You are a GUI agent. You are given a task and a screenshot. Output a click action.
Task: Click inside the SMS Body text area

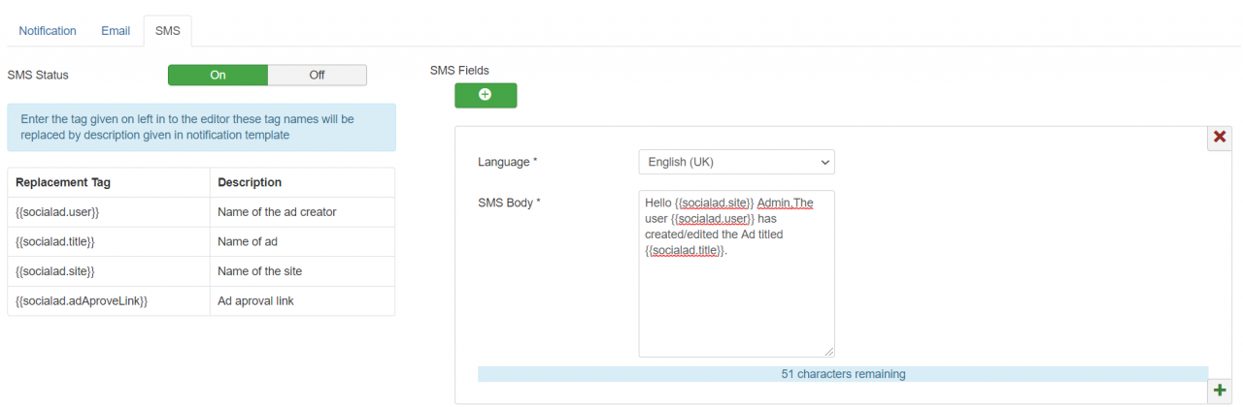pos(736,291)
